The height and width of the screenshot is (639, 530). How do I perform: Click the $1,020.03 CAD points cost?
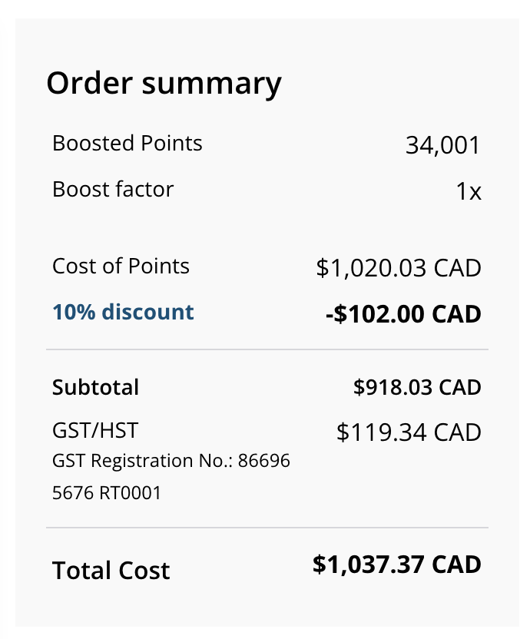click(398, 268)
